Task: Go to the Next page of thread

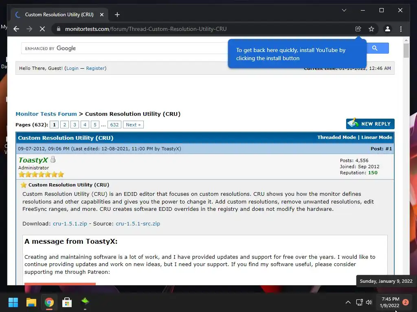Action: click(x=133, y=125)
